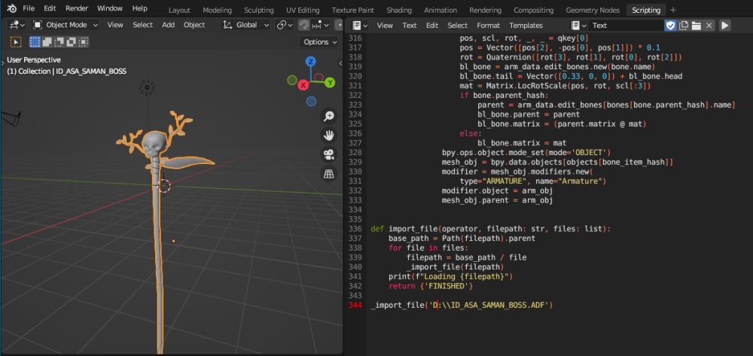Click the select box tool icon
The width and height of the screenshot is (753, 356).
(x=16, y=42)
